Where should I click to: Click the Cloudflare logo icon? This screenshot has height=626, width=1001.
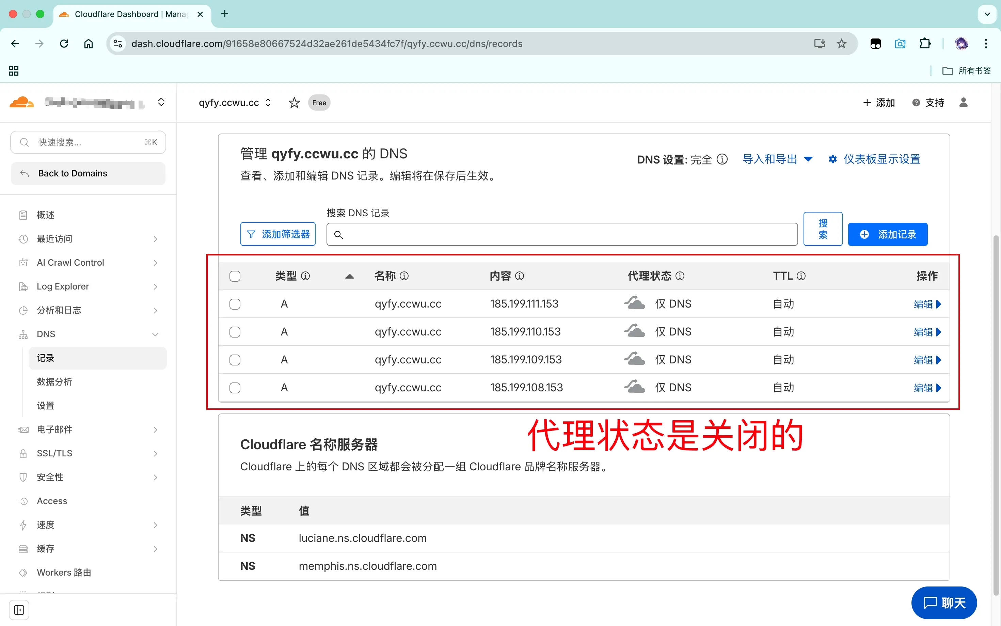[x=21, y=102]
